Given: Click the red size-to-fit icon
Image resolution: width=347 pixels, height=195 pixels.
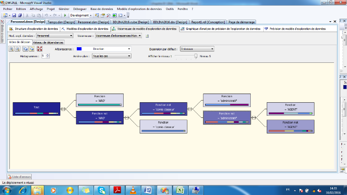Looking at the screenshot, I should tap(40, 49).
